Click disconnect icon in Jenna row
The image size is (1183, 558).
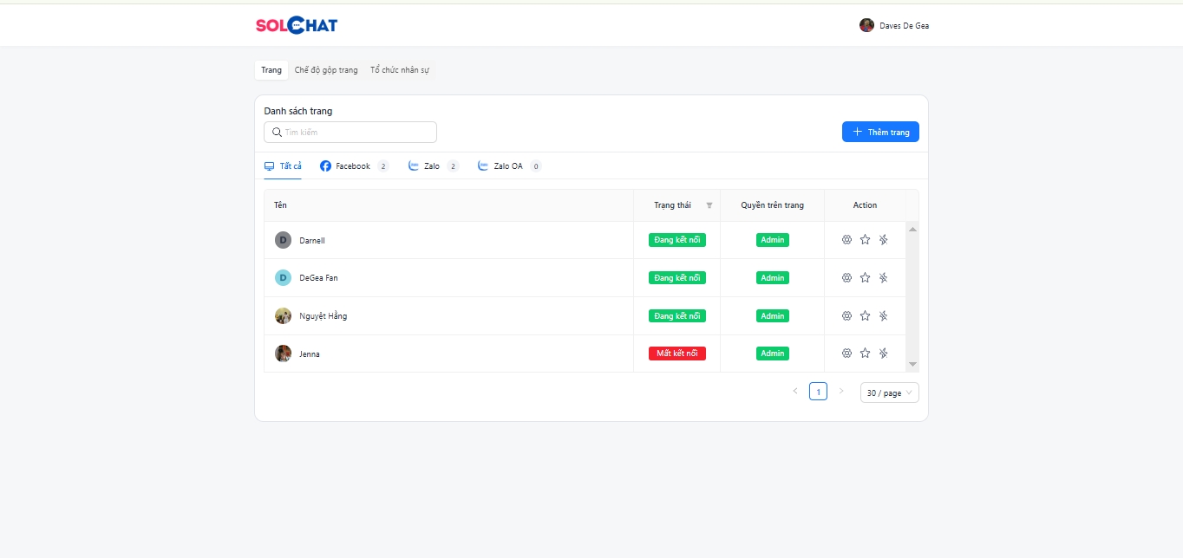tap(883, 354)
